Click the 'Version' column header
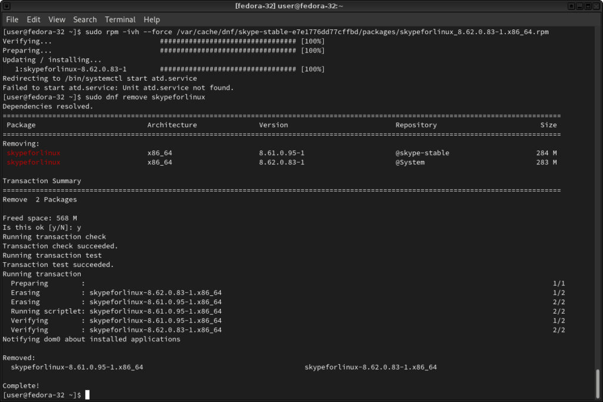The width and height of the screenshot is (603, 402). [273, 125]
